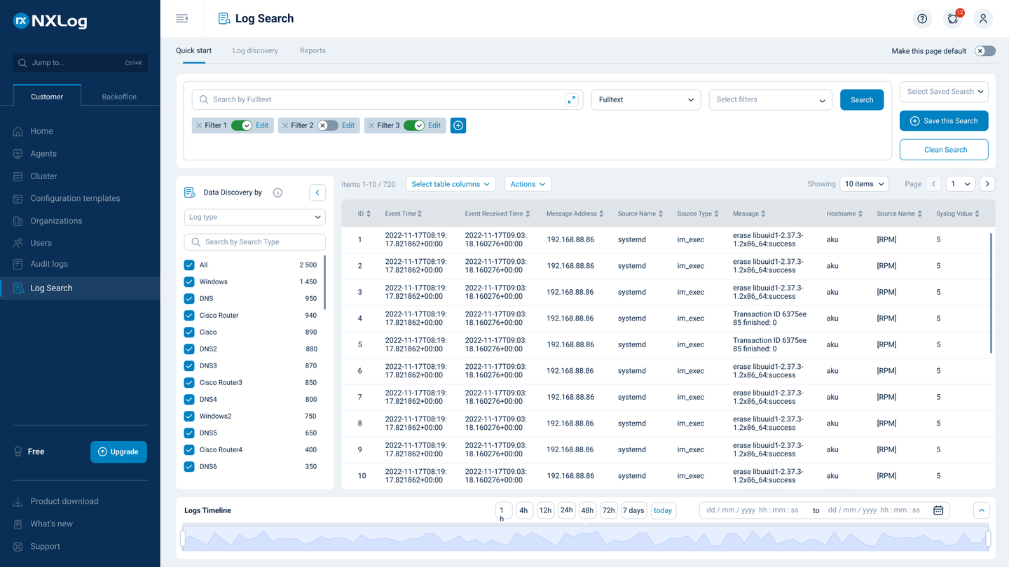Remove Filter 3 with its x

(371, 125)
